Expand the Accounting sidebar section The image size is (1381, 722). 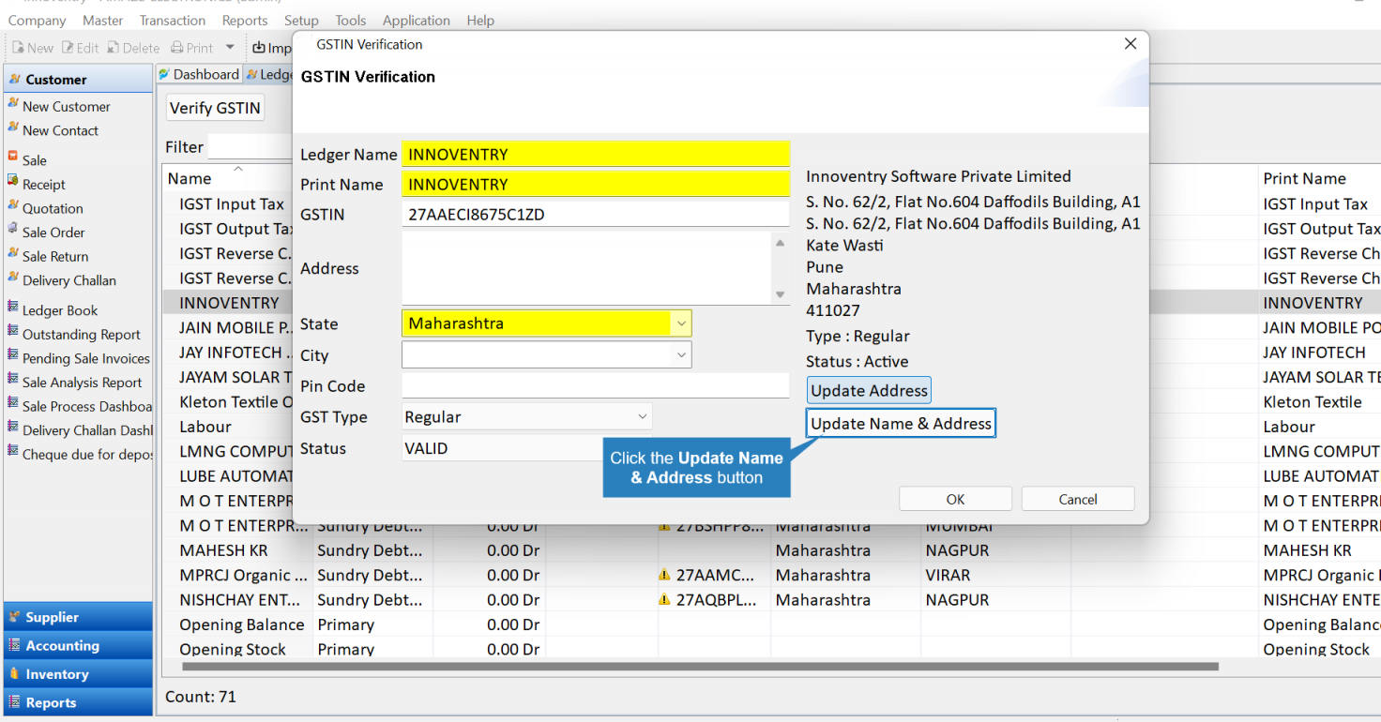(78, 645)
